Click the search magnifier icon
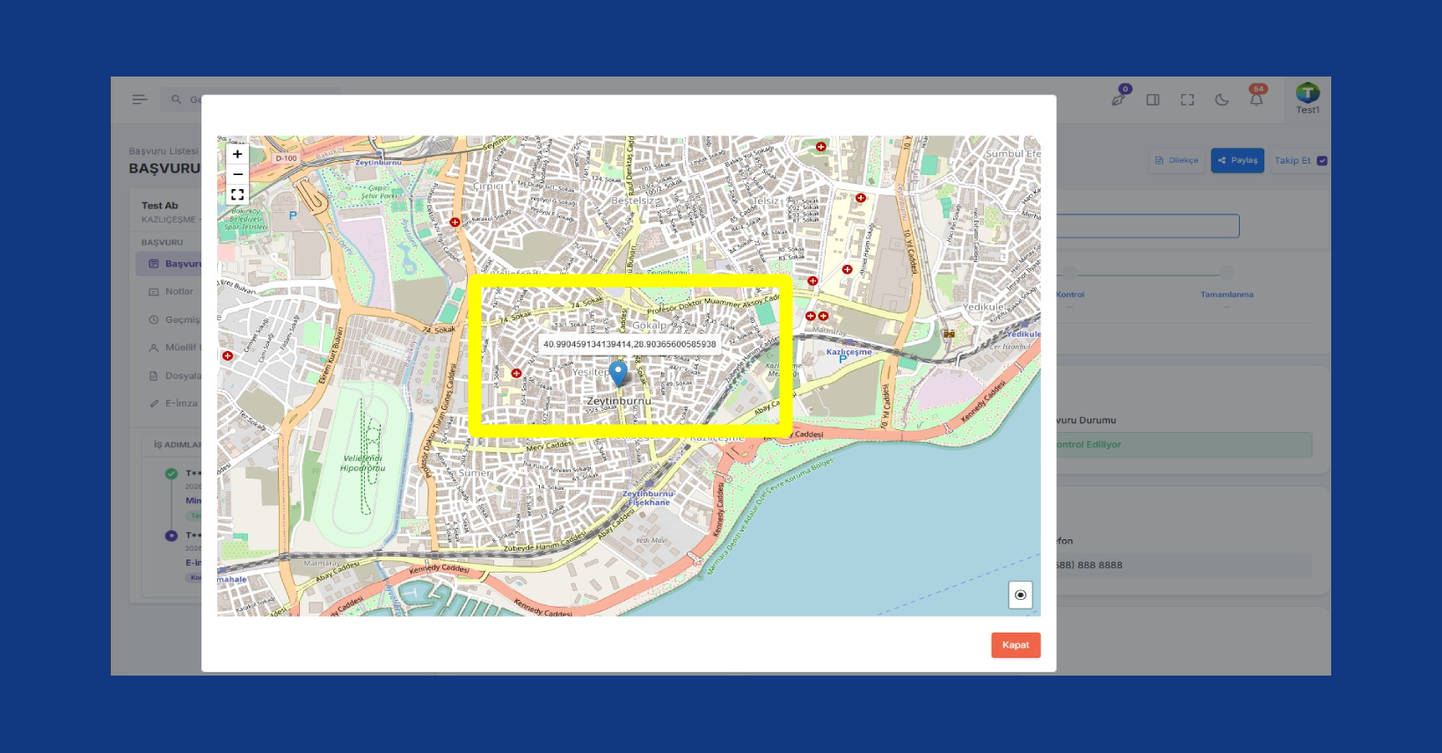Image resolution: width=1442 pixels, height=753 pixels. pos(176,99)
